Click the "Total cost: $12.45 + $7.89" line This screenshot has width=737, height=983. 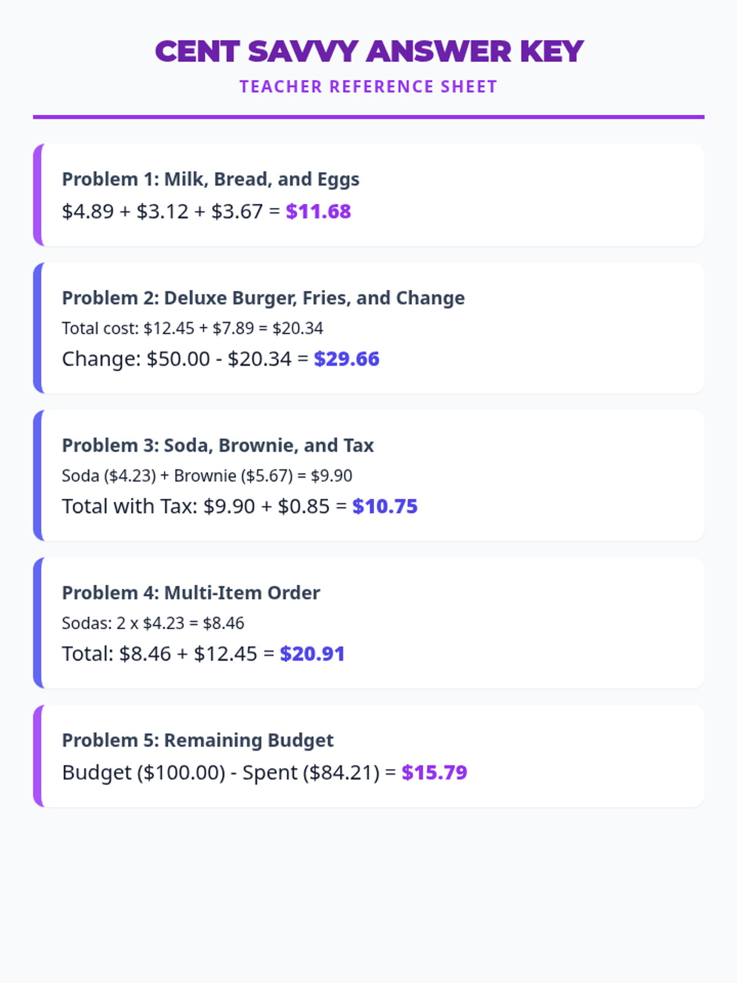192,328
